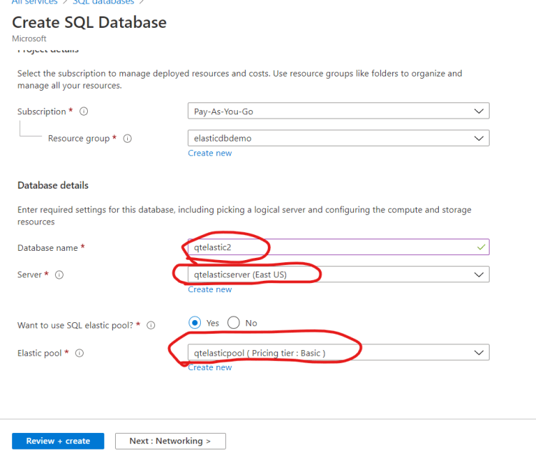Open the SQL databases breadcrumb link

click(x=103, y=2)
